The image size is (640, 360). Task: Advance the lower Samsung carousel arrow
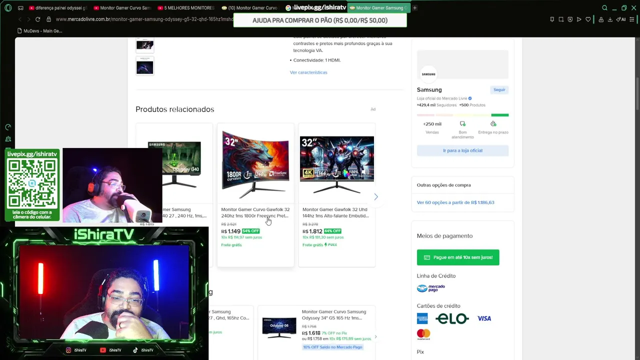(375, 337)
